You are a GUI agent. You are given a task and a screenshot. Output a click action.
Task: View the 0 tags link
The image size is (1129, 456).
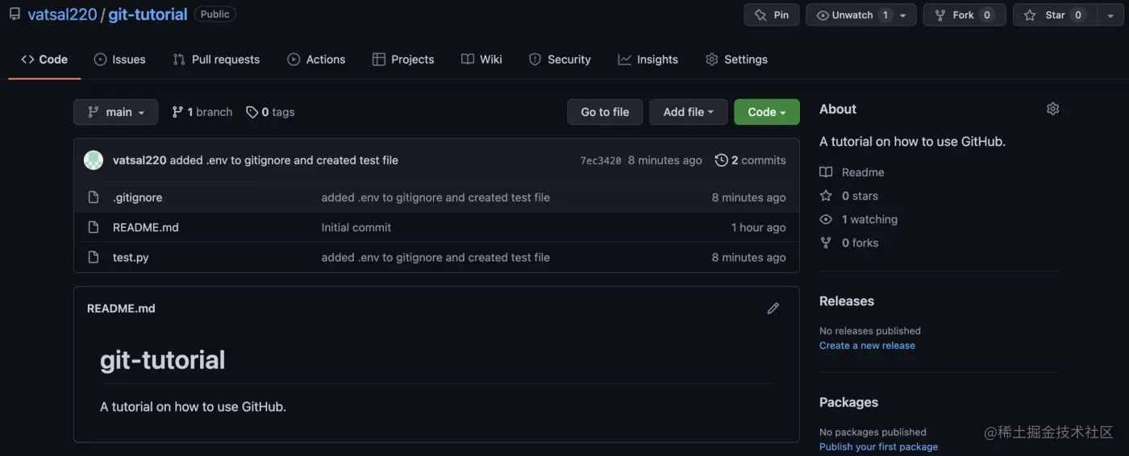270,112
